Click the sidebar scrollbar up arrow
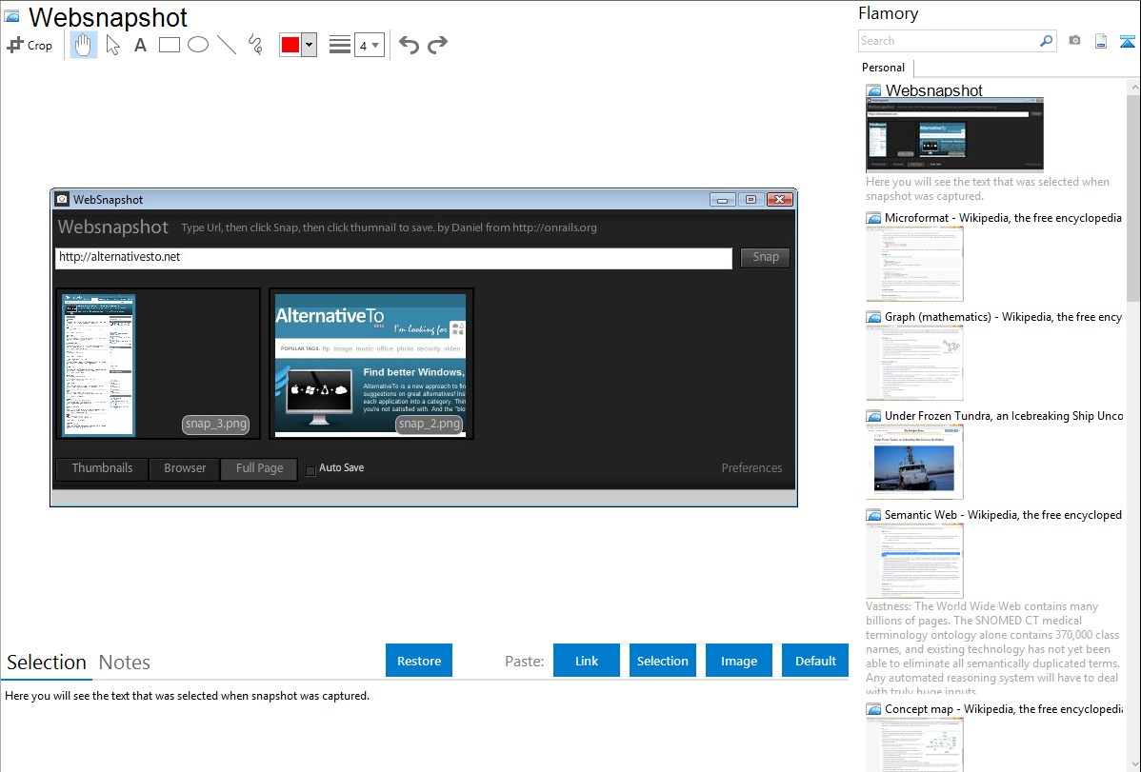The height and width of the screenshot is (772, 1141). tap(1134, 88)
